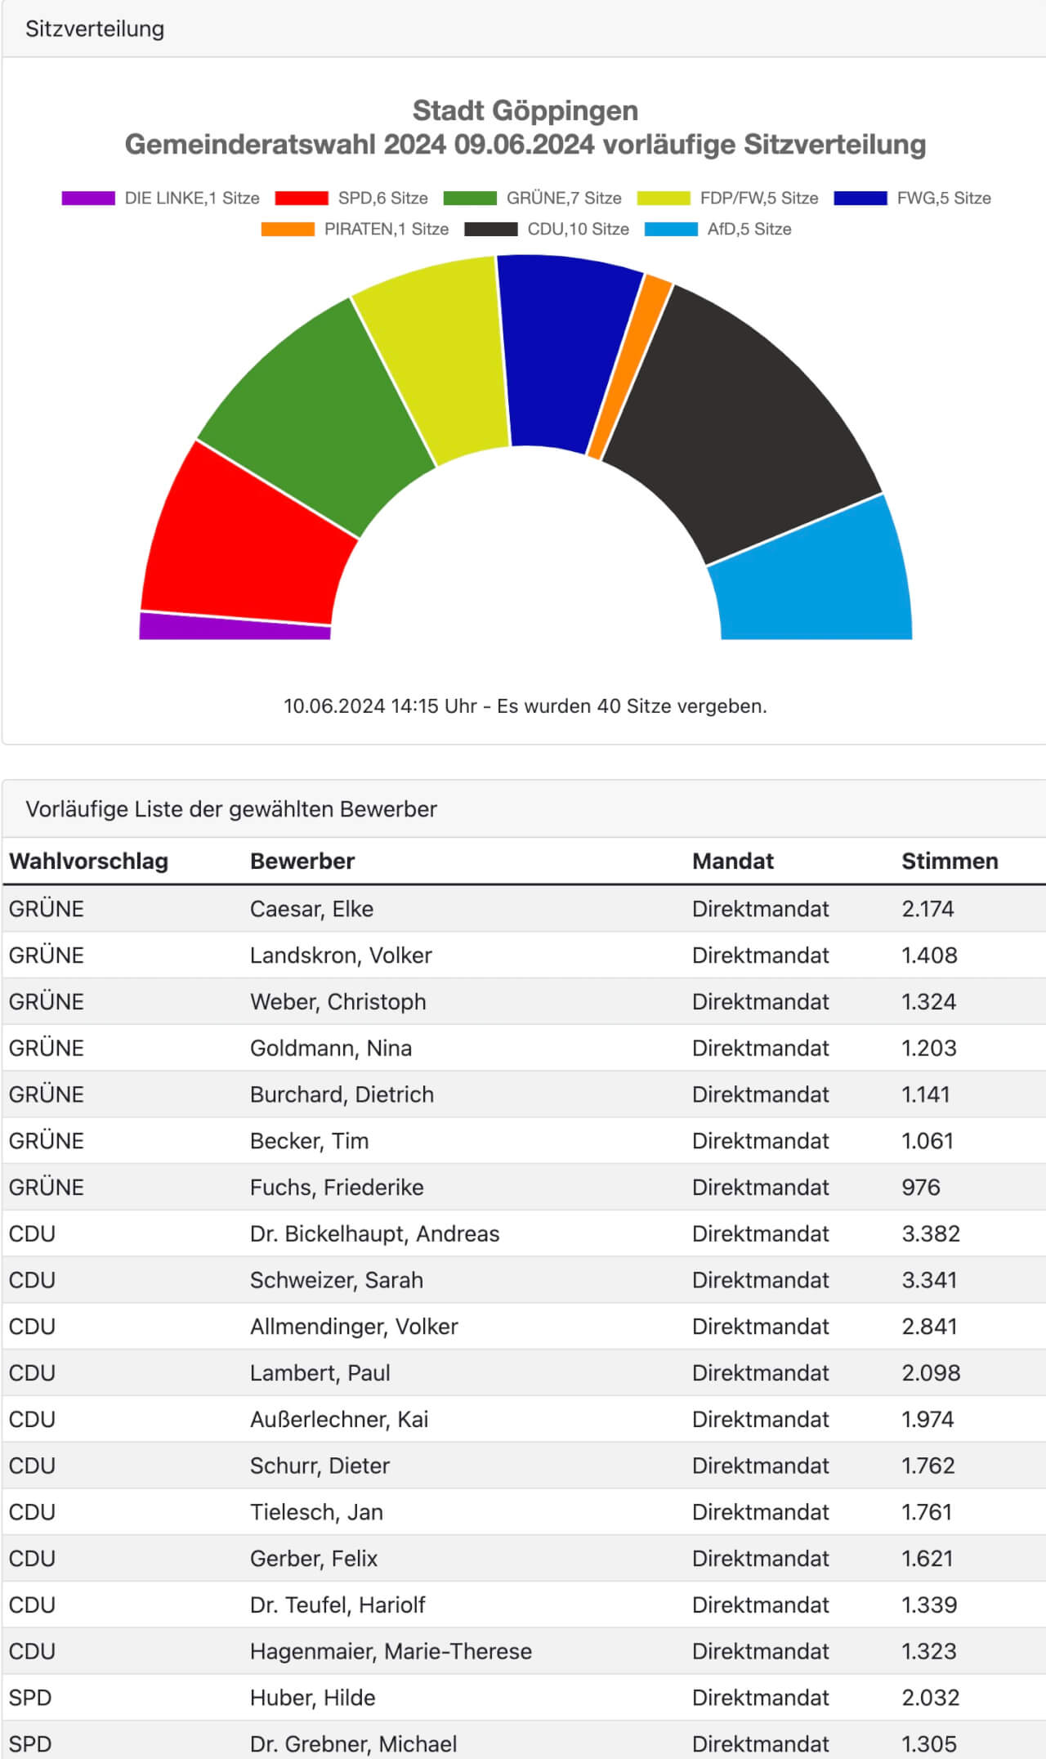Click the vote count 2.174

(x=928, y=909)
